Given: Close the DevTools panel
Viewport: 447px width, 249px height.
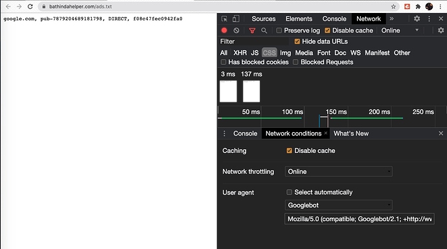Looking at the screenshot, I should (x=441, y=19).
